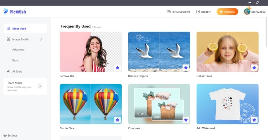
Task: Open the Unblur Faces tool thumbnail
Action: 227,52
